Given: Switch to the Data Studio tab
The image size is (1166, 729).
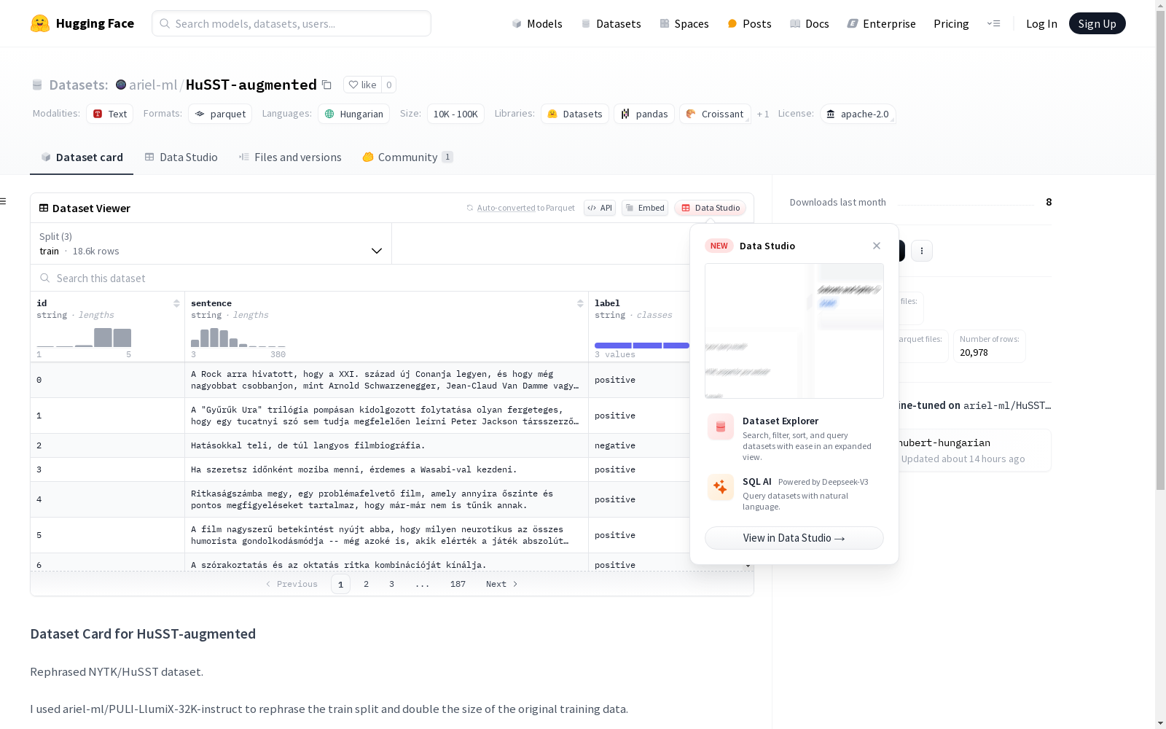Looking at the screenshot, I should (181, 157).
